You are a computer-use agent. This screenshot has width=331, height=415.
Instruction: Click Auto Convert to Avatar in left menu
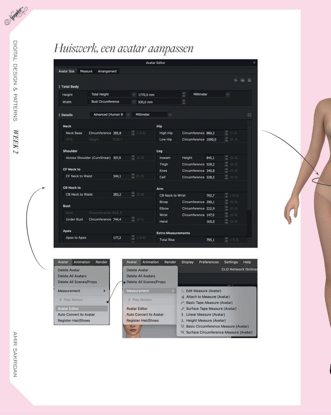[76, 314]
